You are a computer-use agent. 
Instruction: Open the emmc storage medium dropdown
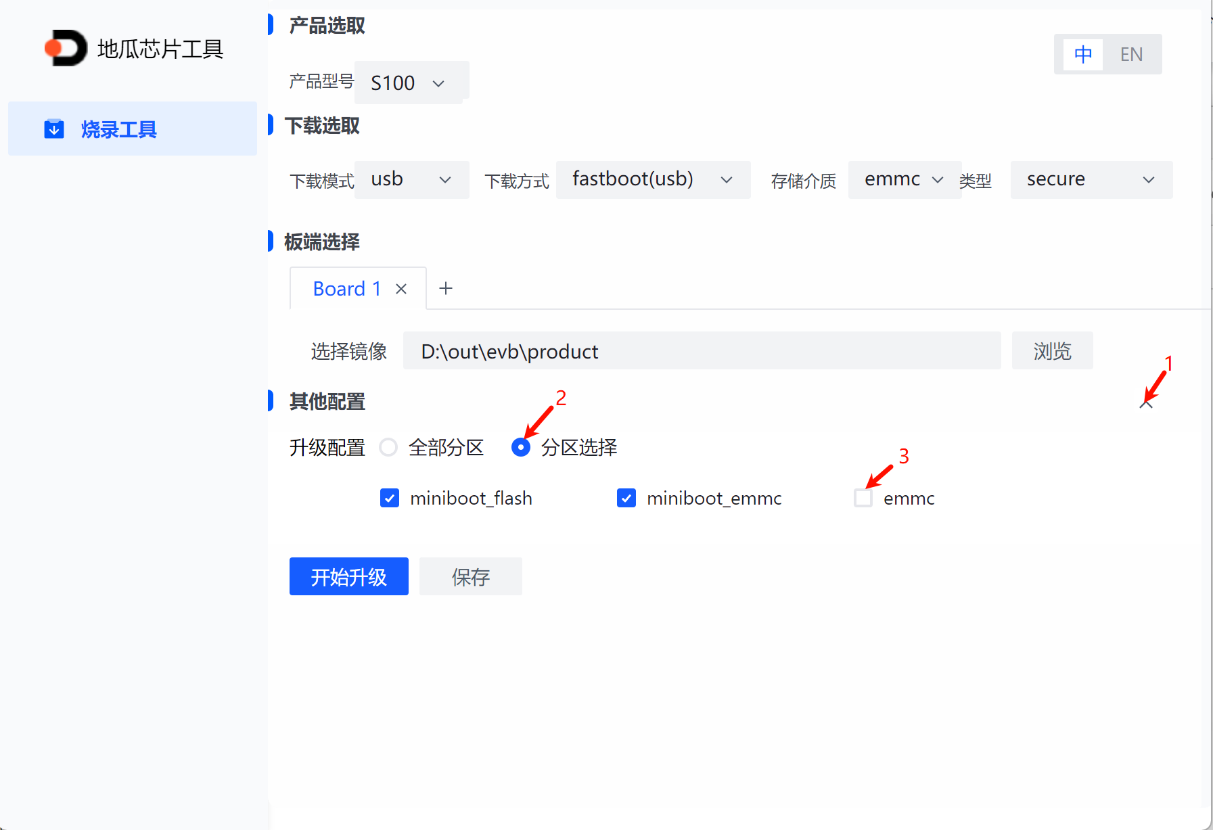coord(904,180)
